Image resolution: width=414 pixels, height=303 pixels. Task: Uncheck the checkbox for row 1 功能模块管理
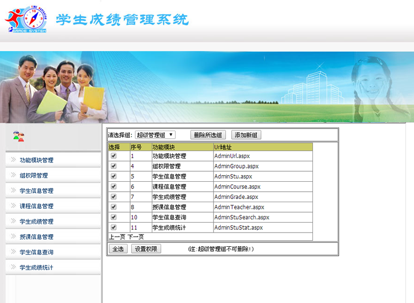114,156
